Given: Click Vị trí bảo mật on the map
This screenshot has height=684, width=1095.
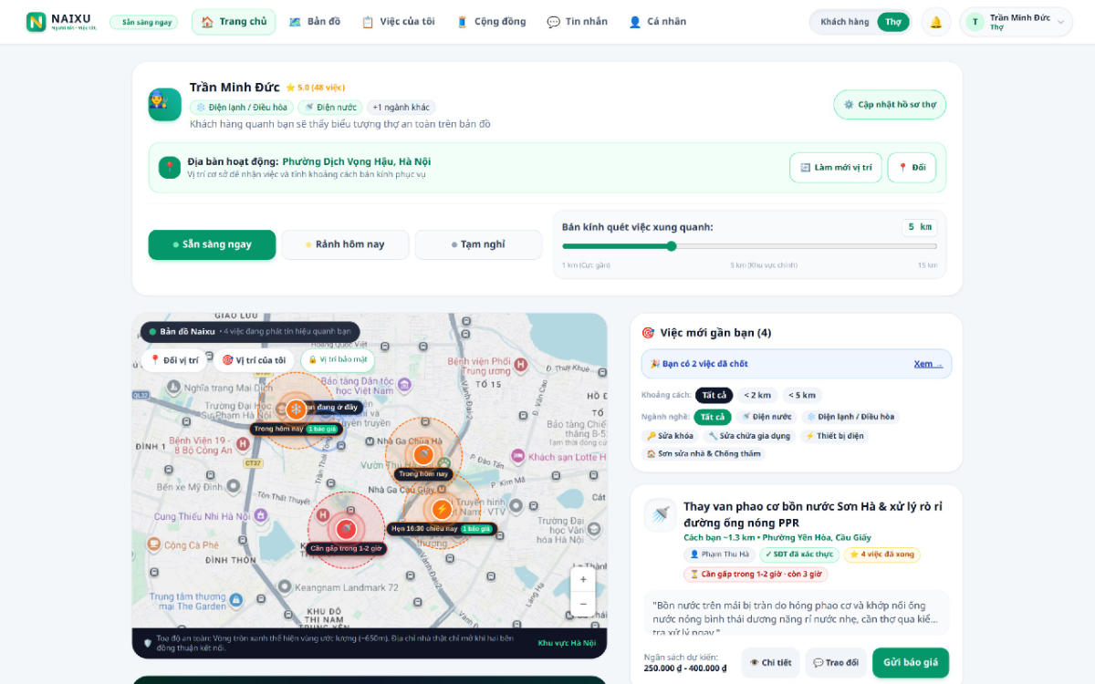Looking at the screenshot, I should pyautogui.click(x=338, y=360).
